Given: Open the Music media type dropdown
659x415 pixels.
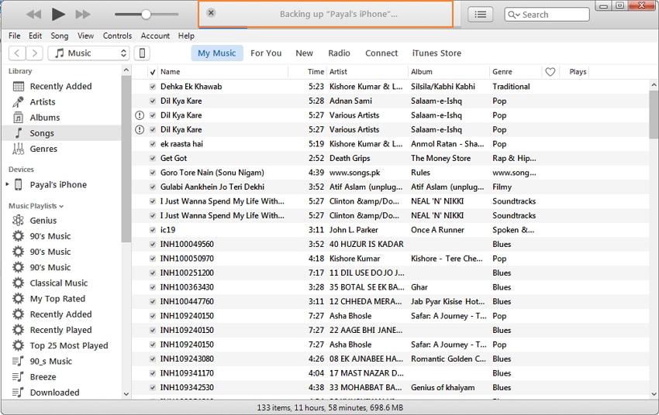Looking at the screenshot, I should point(88,53).
